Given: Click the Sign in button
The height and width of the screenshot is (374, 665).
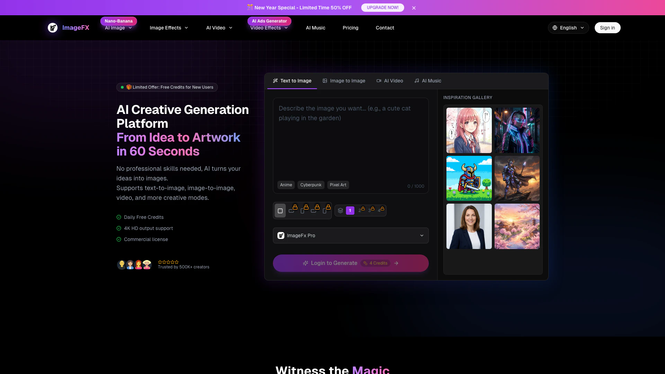Looking at the screenshot, I should 608,28.
